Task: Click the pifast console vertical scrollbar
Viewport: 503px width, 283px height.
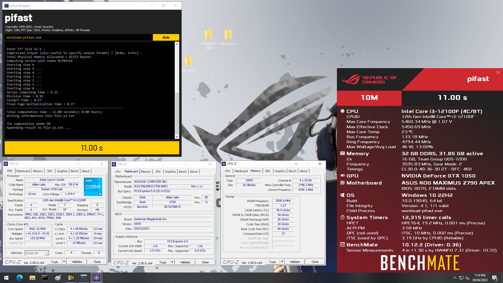Action: 177,90
